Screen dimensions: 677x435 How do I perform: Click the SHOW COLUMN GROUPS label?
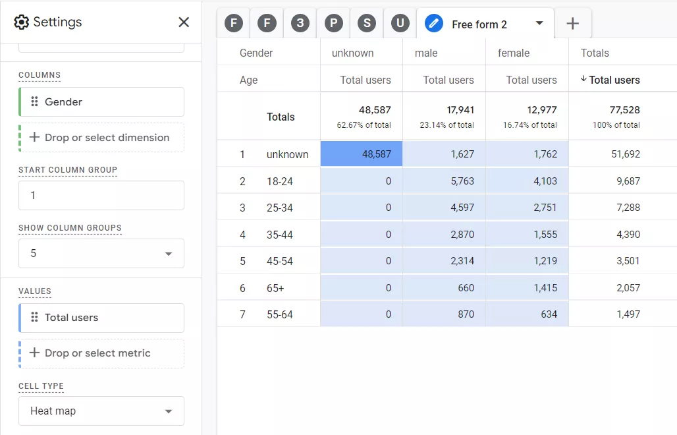70,227
